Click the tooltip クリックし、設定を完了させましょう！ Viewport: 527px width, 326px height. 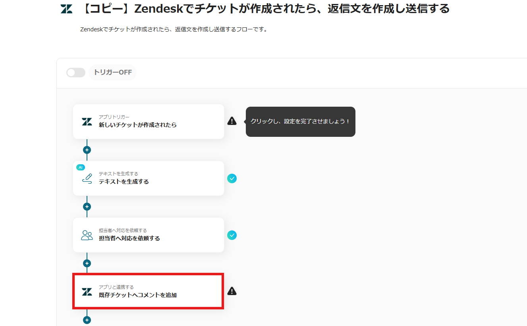click(x=300, y=121)
